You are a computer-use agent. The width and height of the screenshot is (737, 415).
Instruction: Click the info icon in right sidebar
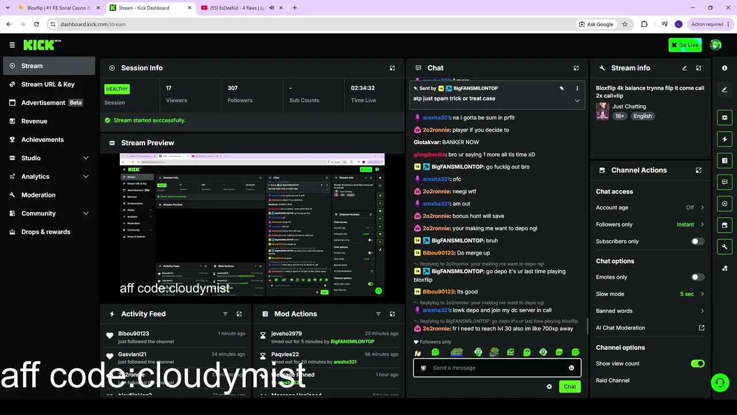724,68
